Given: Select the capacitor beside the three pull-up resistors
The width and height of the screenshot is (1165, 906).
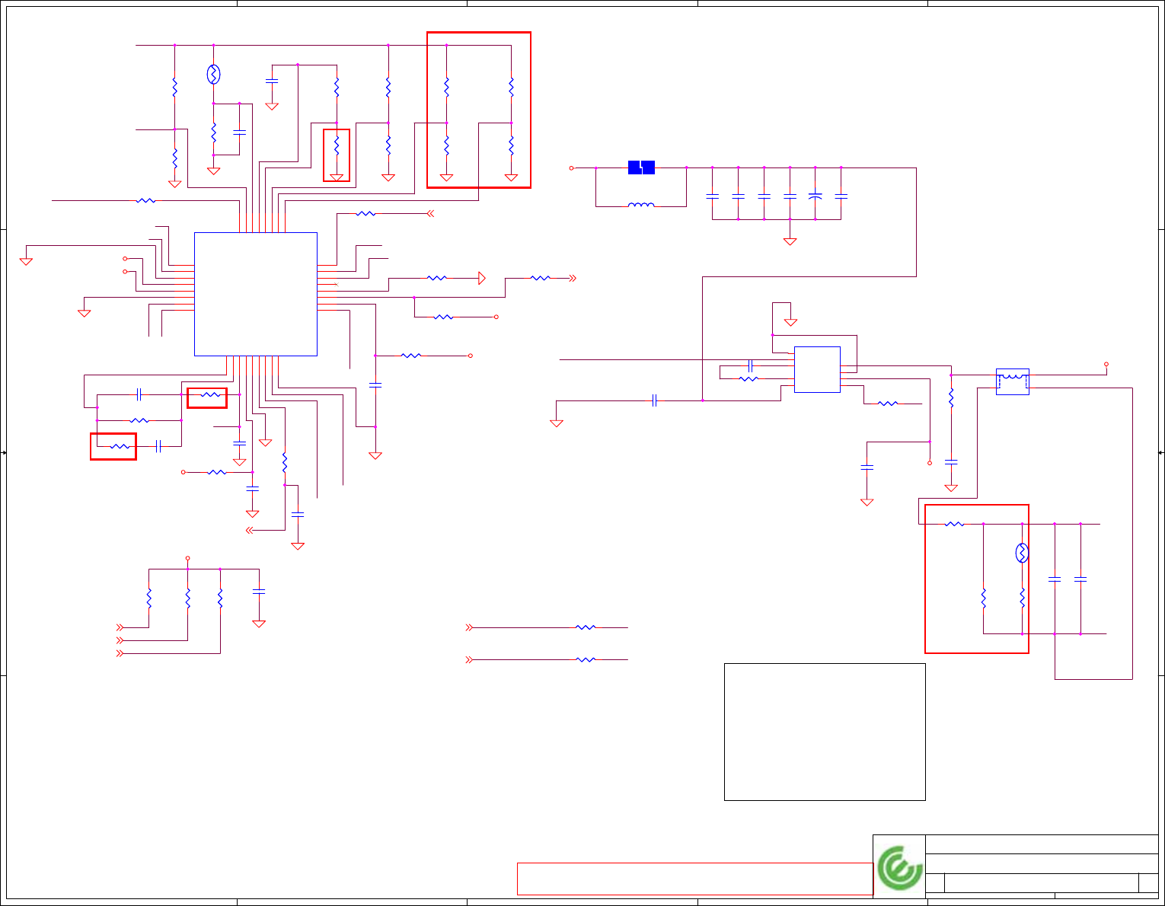Looking at the screenshot, I should click(x=259, y=591).
